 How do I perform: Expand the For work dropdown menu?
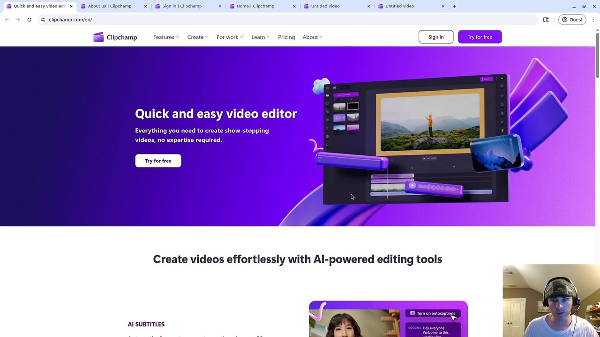(x=230, y=37)
